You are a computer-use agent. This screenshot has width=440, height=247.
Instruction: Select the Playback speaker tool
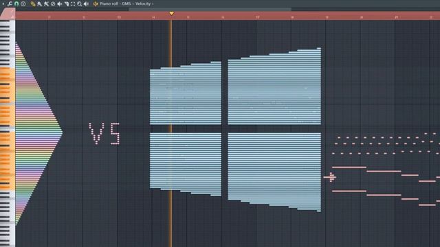pyautogui.click(x=87, y=3)
